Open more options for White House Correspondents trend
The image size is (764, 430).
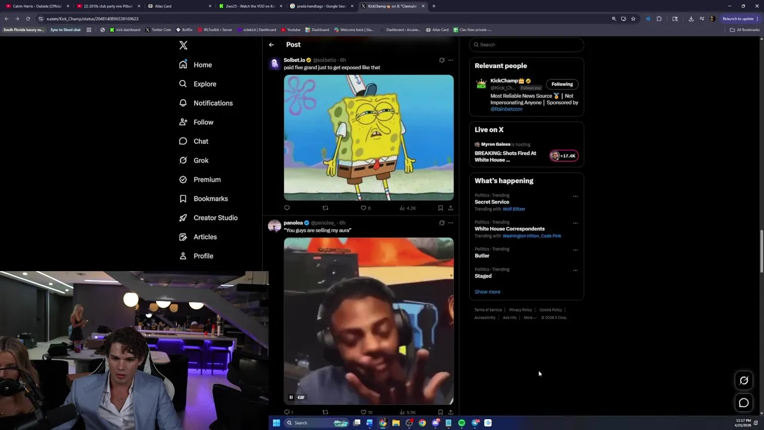(x=575, y=223)
